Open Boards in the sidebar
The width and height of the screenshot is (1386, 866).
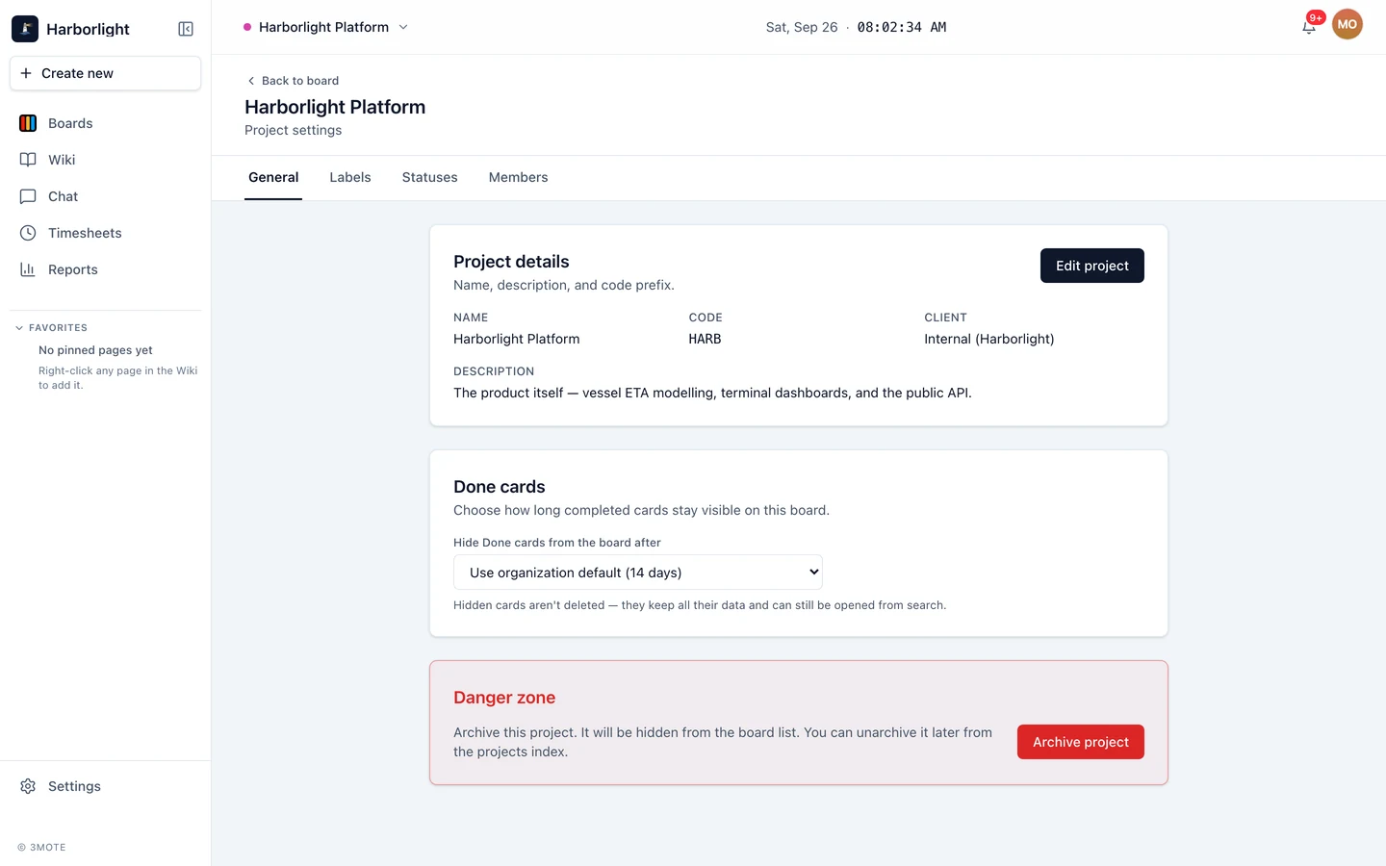[105, 123]
